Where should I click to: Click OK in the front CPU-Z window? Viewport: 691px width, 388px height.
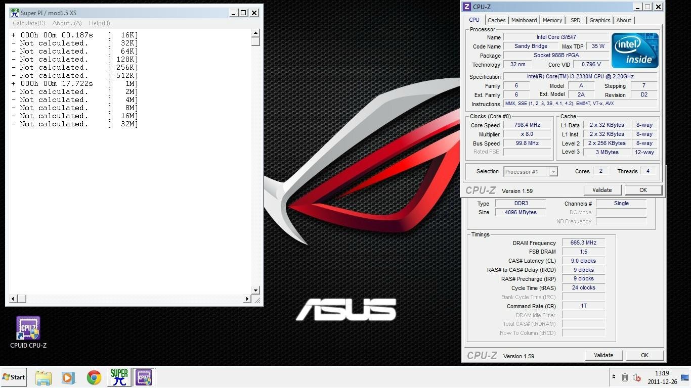coord(643,190)
